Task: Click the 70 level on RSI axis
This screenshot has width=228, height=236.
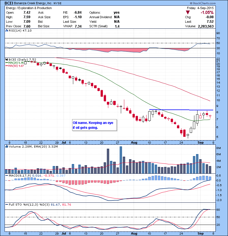Action: tap(218, 38)
